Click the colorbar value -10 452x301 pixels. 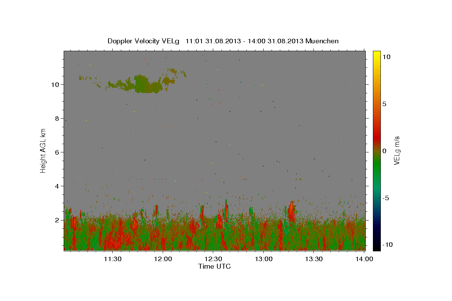pos(387,245)
